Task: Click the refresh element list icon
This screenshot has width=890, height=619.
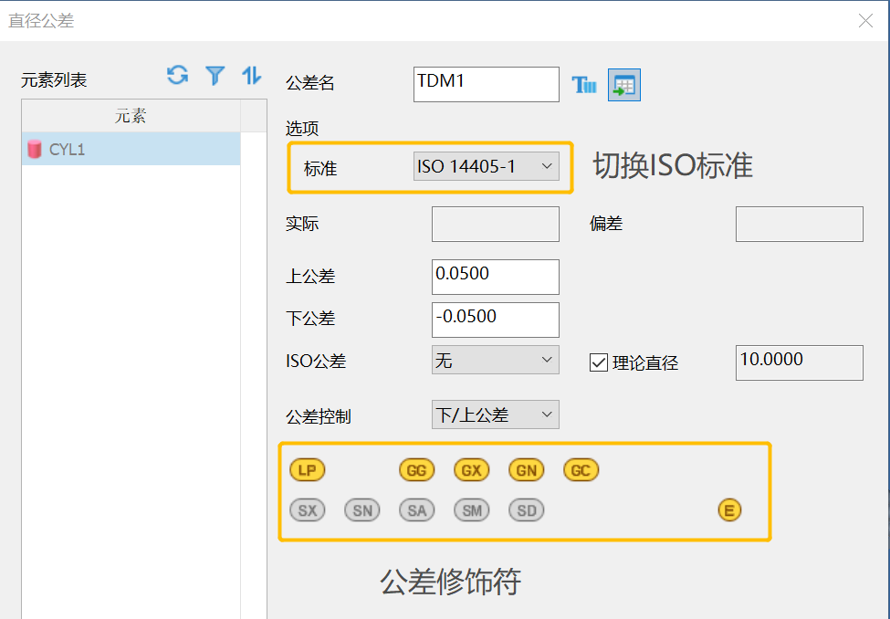Action: tap(175, 77)
